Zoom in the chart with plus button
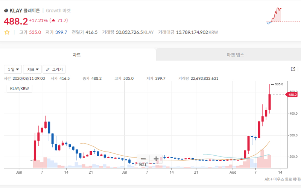 click(x=156, y=159)
